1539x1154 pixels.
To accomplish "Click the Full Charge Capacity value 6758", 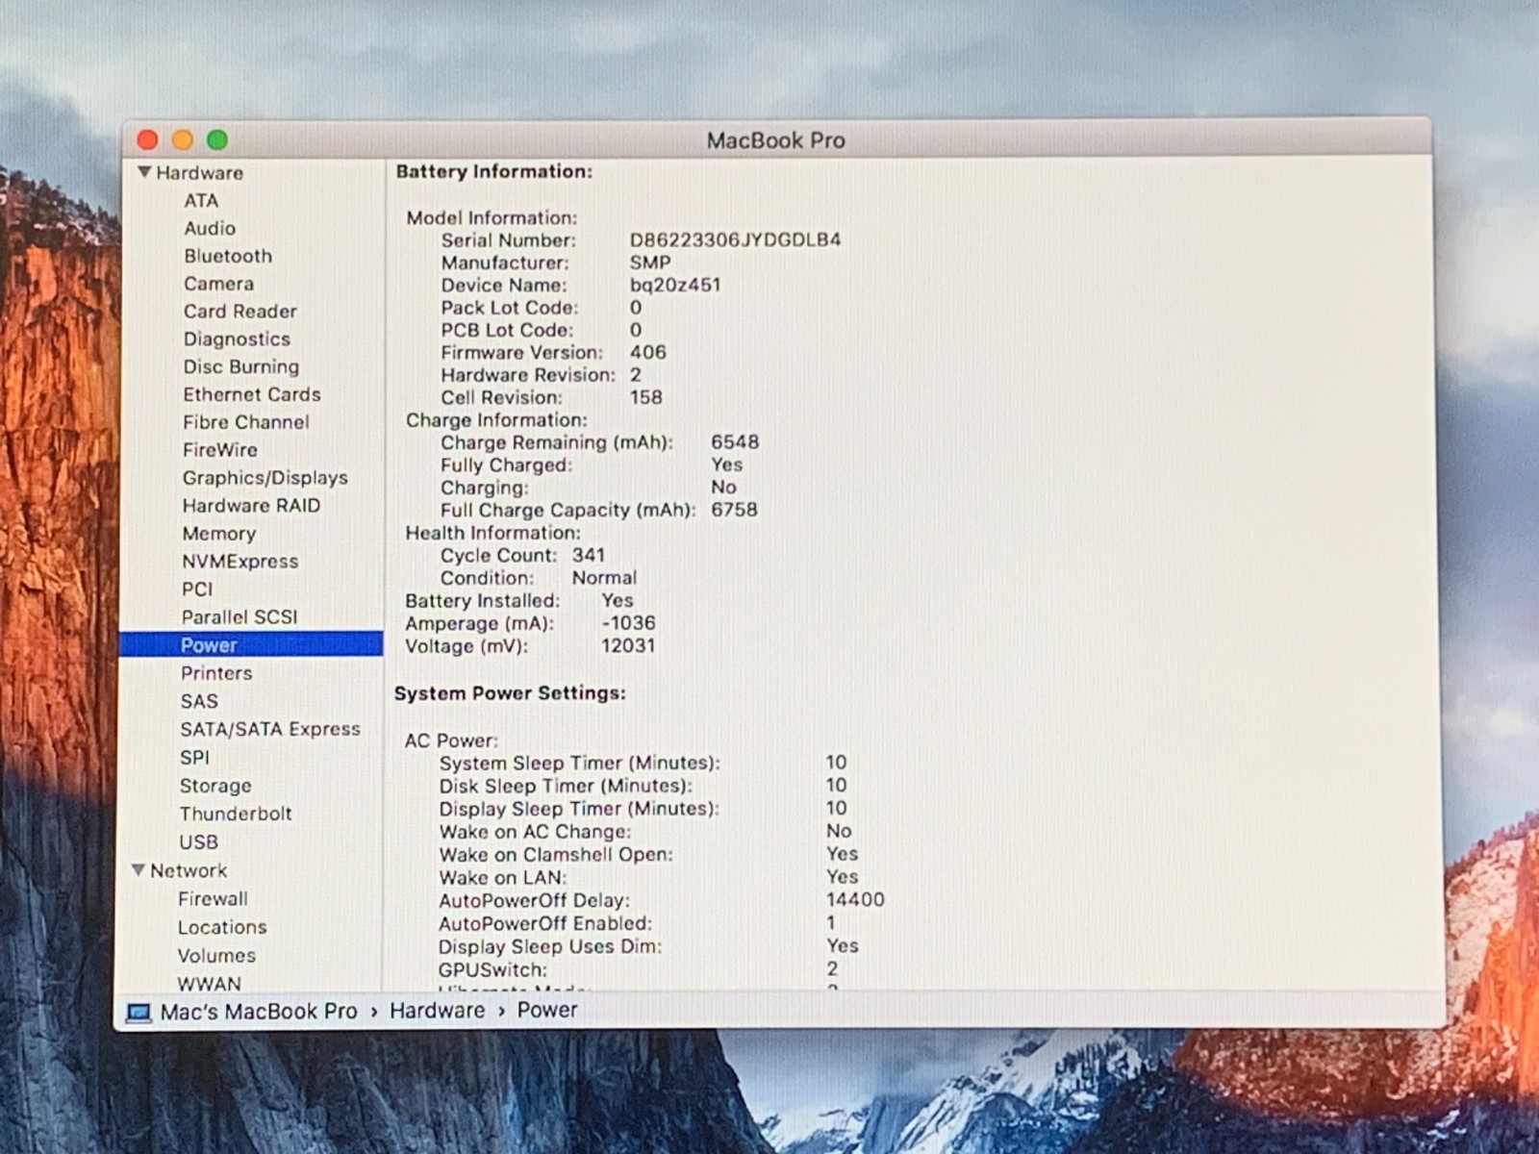I will point(734,510).
